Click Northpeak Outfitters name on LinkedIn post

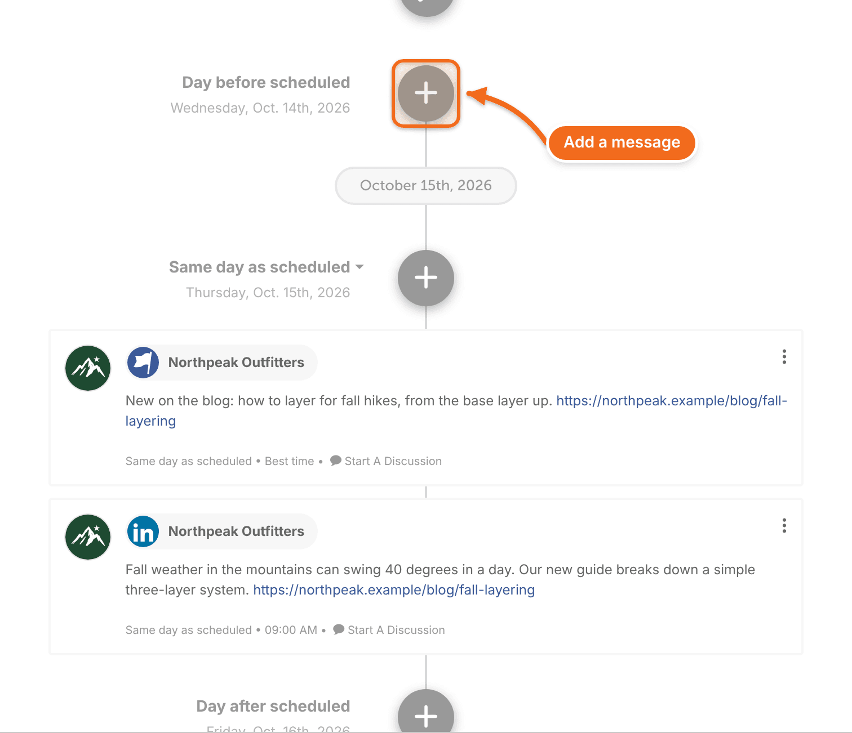tap(236, 531)
